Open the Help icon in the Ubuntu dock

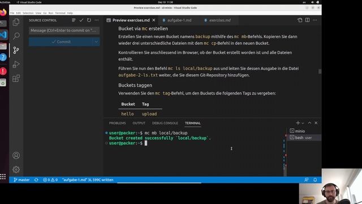[3, 57]
